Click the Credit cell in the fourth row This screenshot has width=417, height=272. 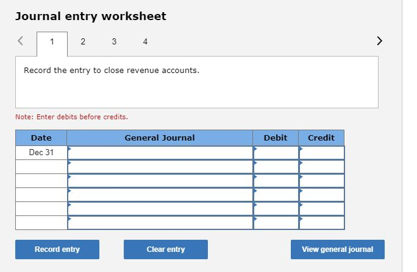pos(322,195)
